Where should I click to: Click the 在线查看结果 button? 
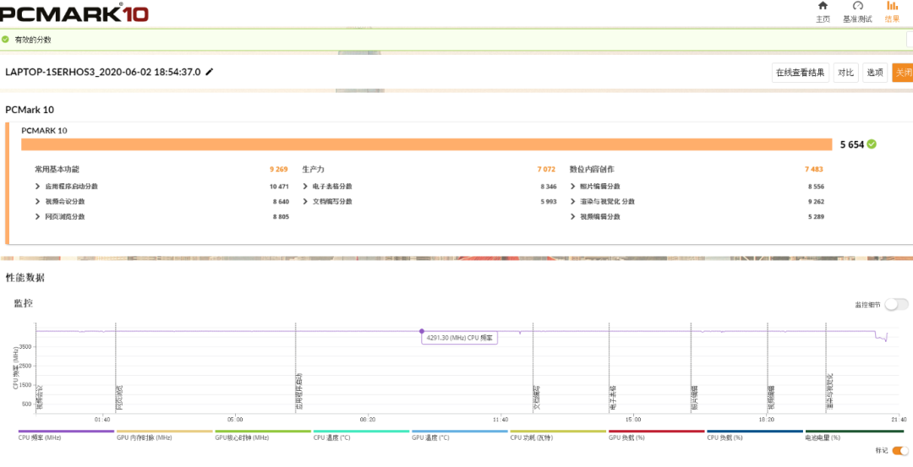click(x=800, y=73)
